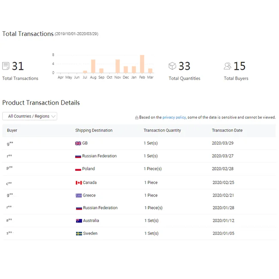The height and width of the screenshot is (279, 279).
Task: Select the date 2020/02/21
Action: pos(223,195)
